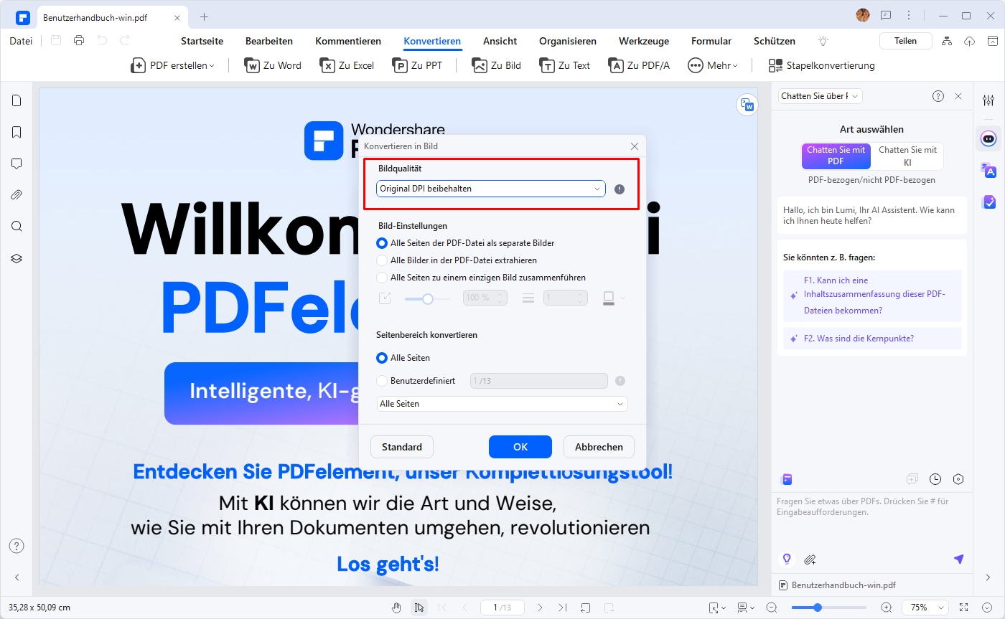Enter full screen mode icon
Viewport: 1005px width, 619px height.
964,608
